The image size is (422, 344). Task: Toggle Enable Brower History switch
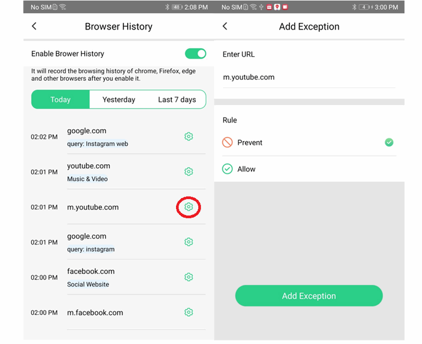(x=195, y=54)
